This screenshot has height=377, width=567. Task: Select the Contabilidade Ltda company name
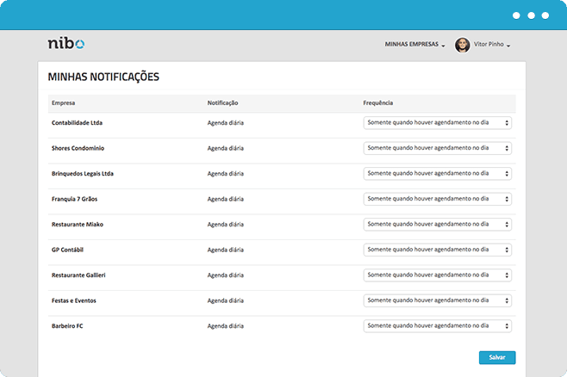77,123
